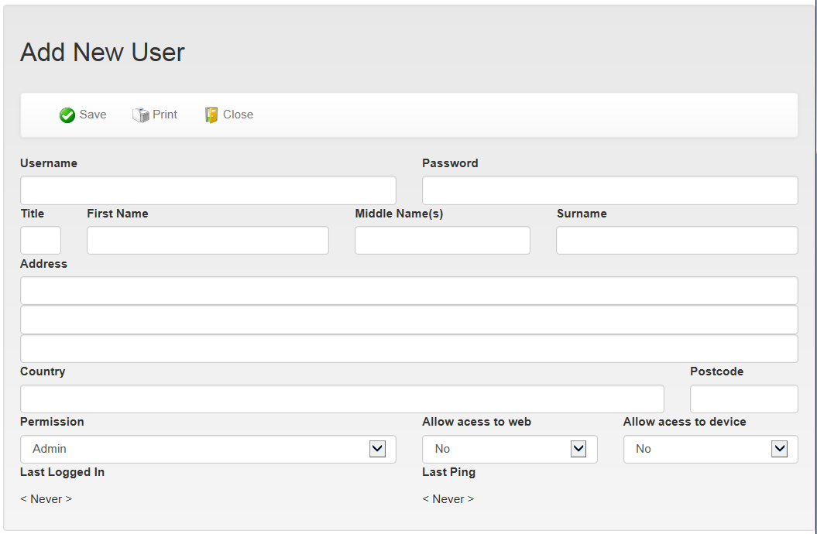Click the printer Print icon
Image resolution: width=817 pixels, height=534 pixels.
click(141, 115)
